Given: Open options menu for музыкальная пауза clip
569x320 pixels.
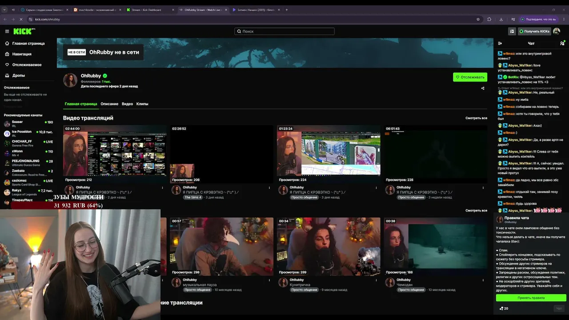Looking at the screenshot, I should click(x=269, y=280).
